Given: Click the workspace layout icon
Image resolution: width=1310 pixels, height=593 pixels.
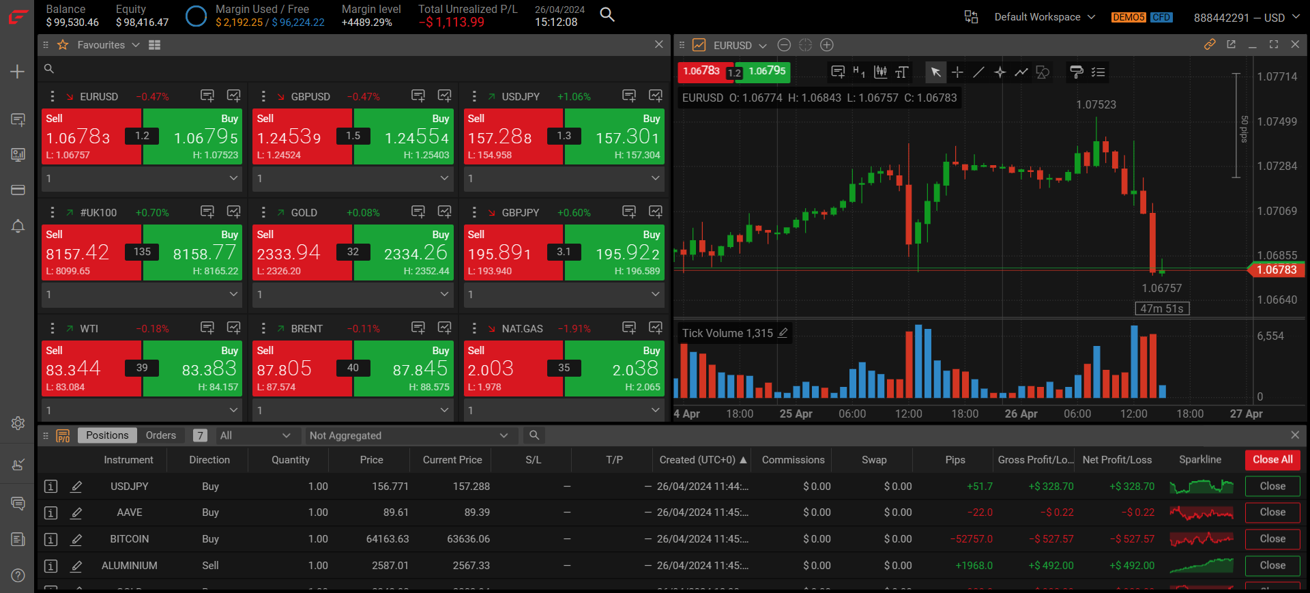Looking at the screenshot, I should [x=972, y=17].
